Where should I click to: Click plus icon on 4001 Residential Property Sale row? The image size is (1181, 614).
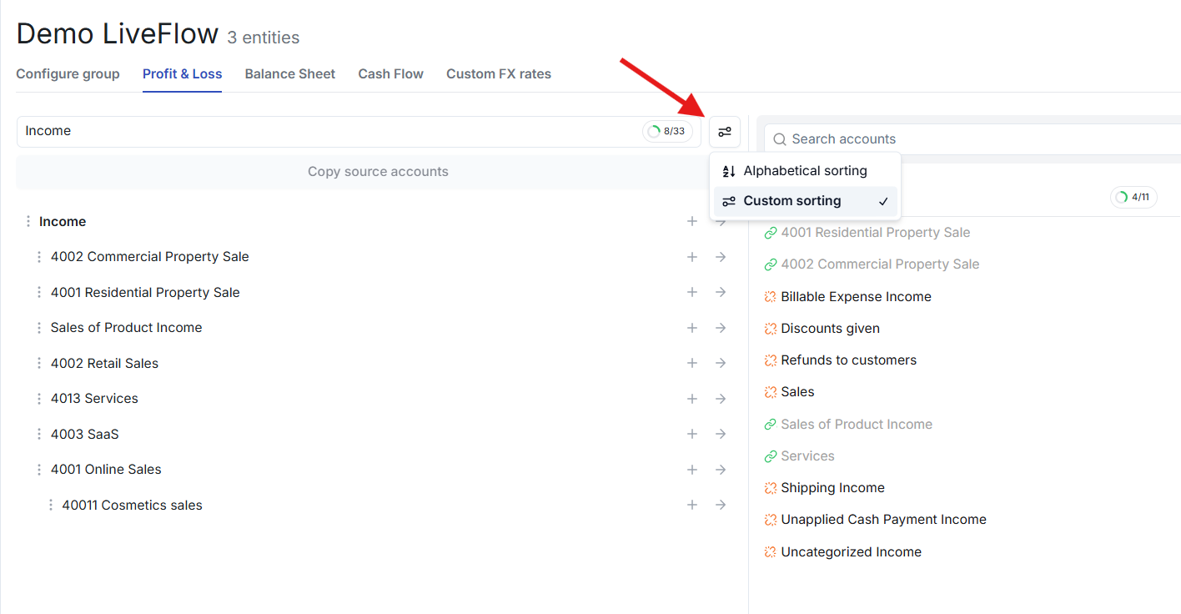(692, 293)
